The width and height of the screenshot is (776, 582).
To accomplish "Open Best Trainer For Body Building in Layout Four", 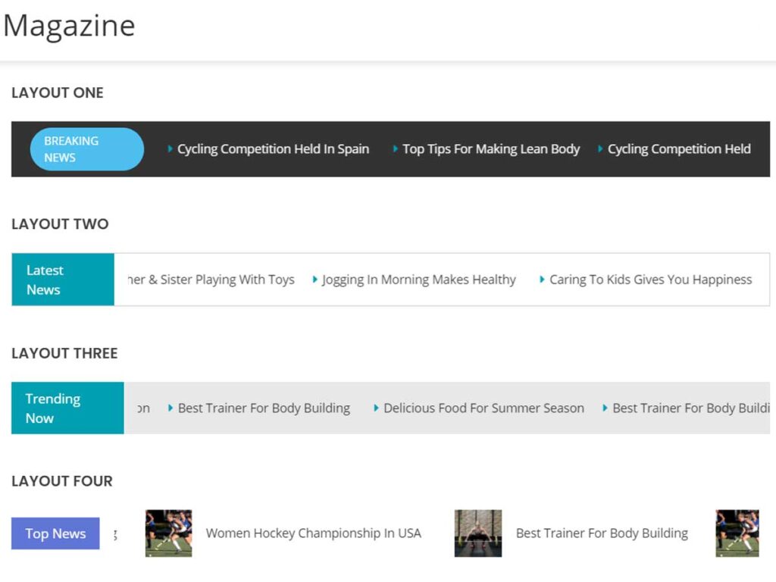I will tap(602, 533).
